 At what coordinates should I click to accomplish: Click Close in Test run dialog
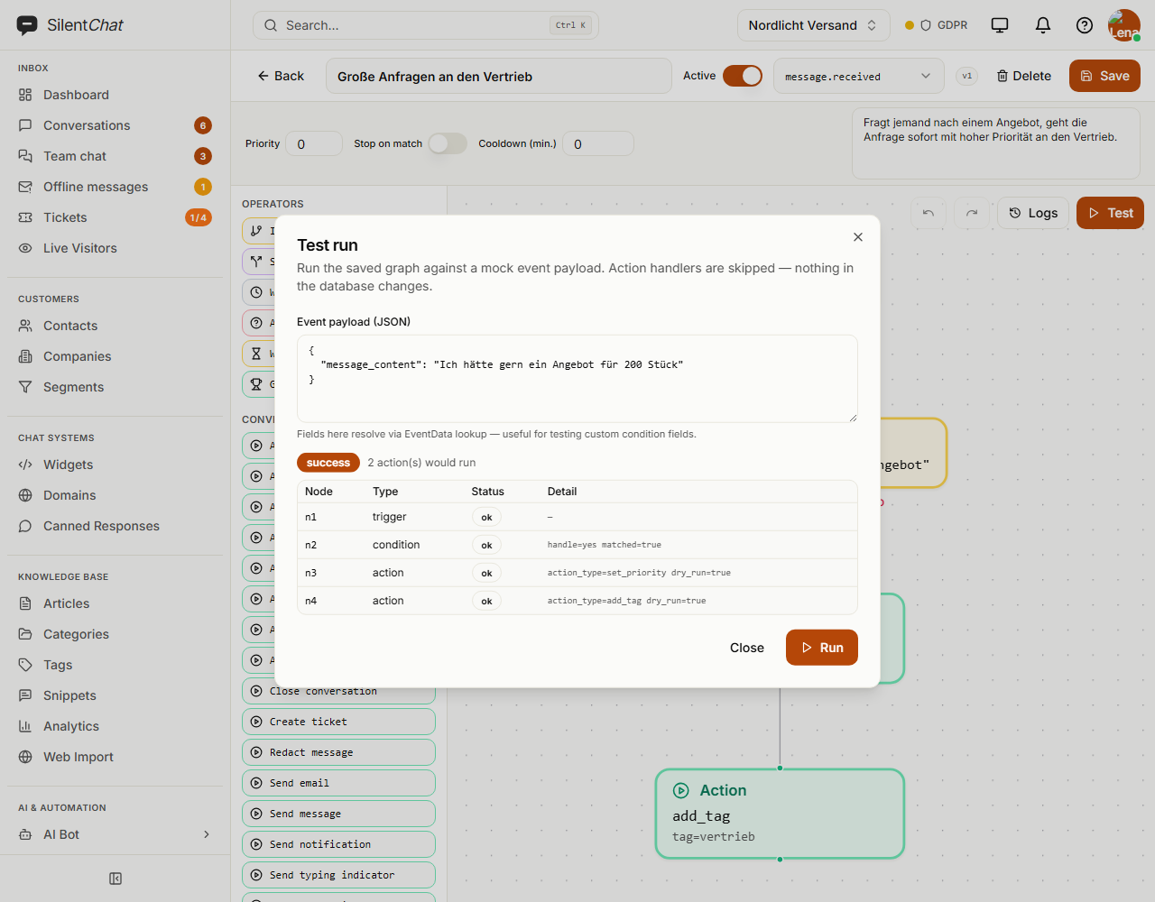click(x=747, y=648)
